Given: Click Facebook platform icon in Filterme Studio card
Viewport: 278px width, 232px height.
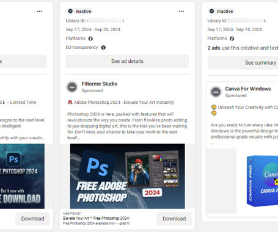Looking at the screenshot, I should pyautogui.click(x=90, y=38).
